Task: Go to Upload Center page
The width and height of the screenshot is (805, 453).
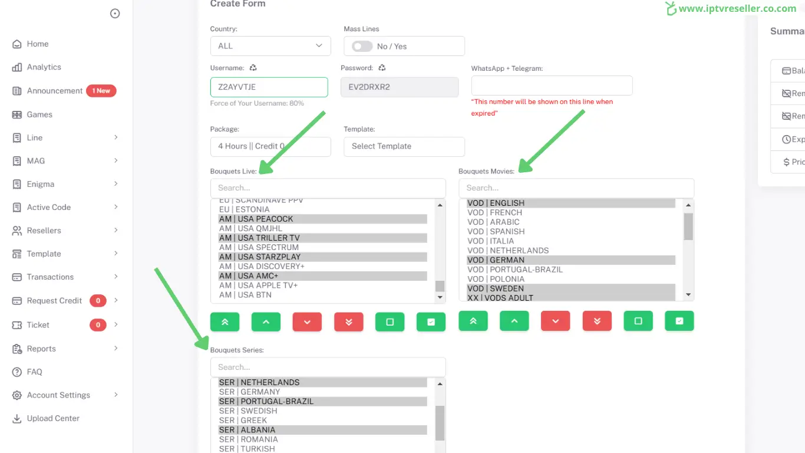Action: pyautogui.click(x=53, y=418)
